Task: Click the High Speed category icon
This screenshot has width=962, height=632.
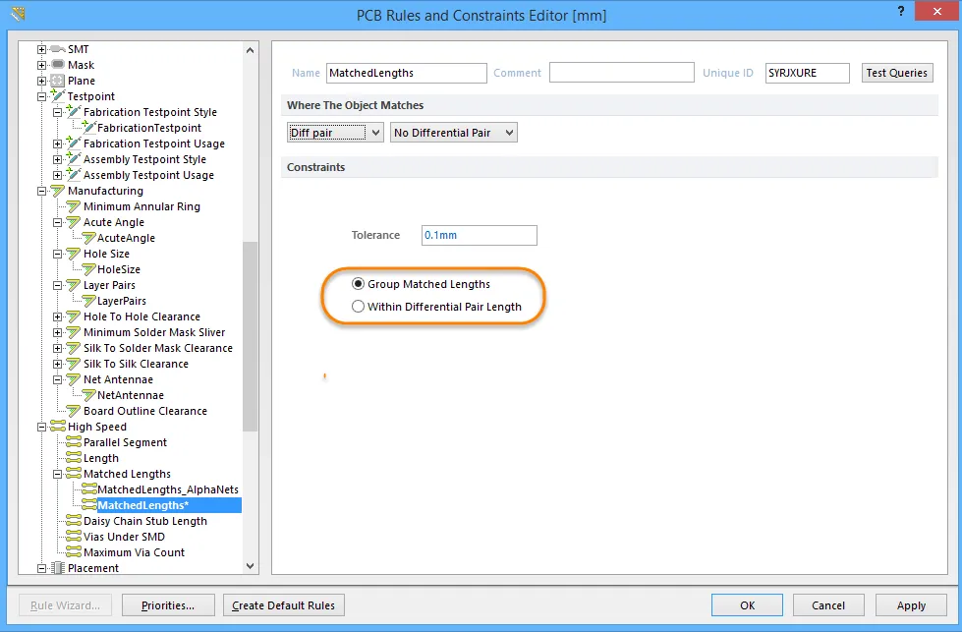Action: [x=58, y=427]
